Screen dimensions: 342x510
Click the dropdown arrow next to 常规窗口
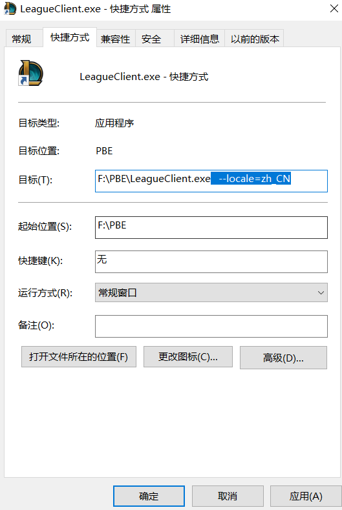tap(321, 292)
